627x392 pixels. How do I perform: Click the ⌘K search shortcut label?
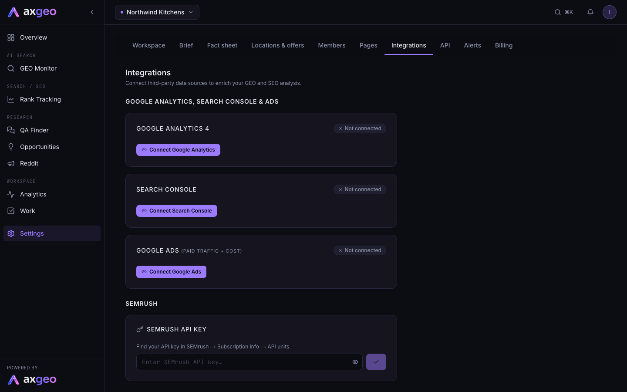coord(569,12)
